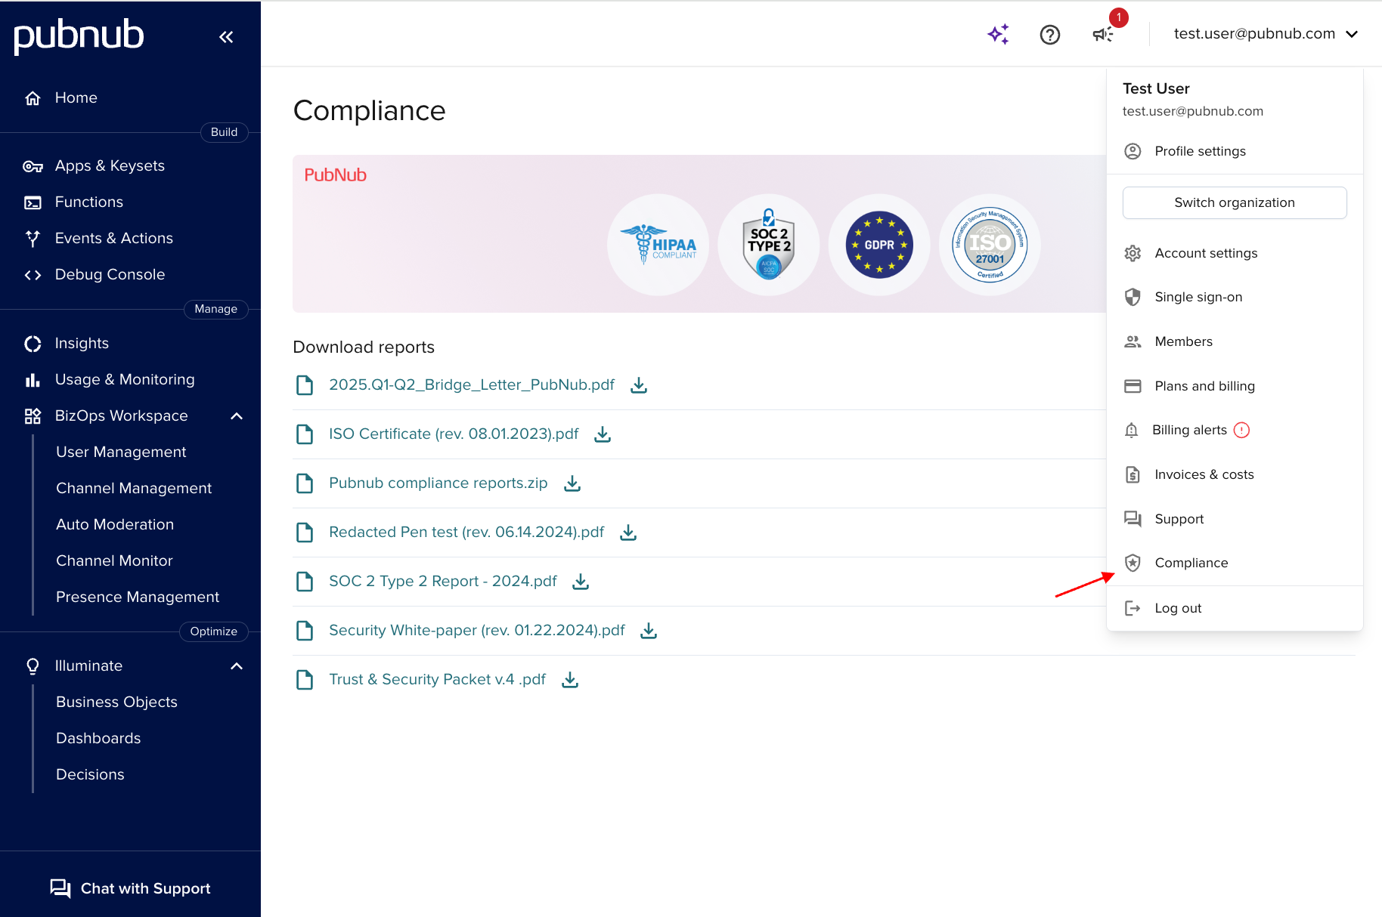Viewport: 1382px width, 917px height.
Task: Click the HIPAA compliance badge
Action: point(657,244)
